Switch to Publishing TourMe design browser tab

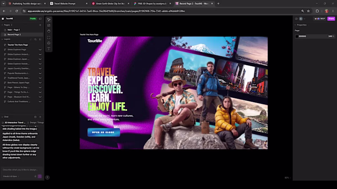coord(27,4)
